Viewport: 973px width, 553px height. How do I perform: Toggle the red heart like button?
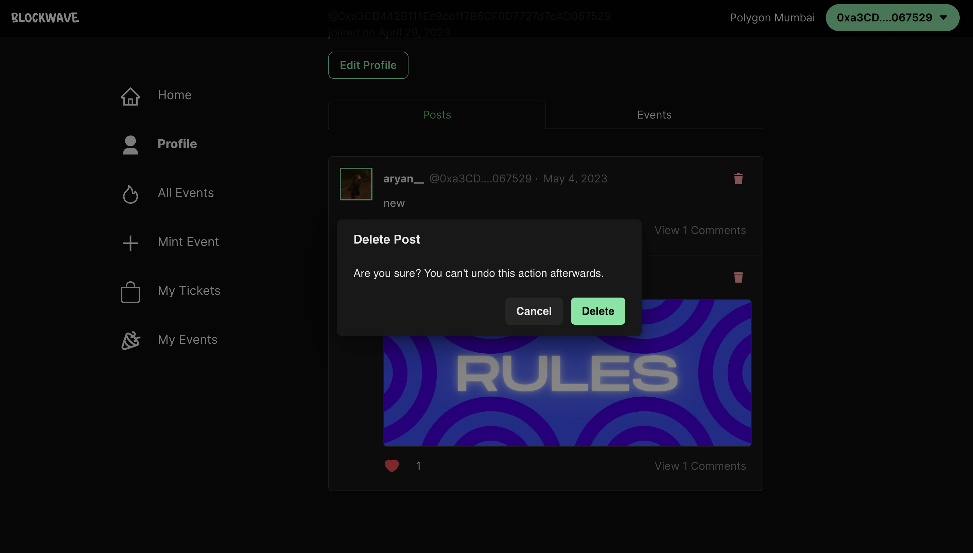[392, 466]
